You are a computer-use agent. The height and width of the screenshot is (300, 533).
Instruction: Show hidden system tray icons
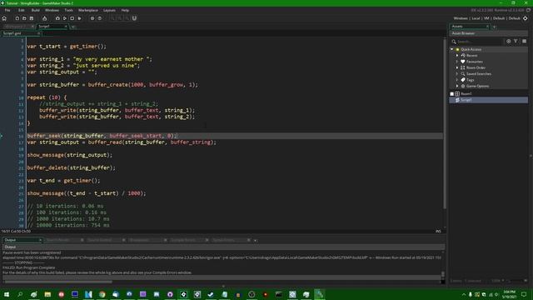click(x=464, y=294)
